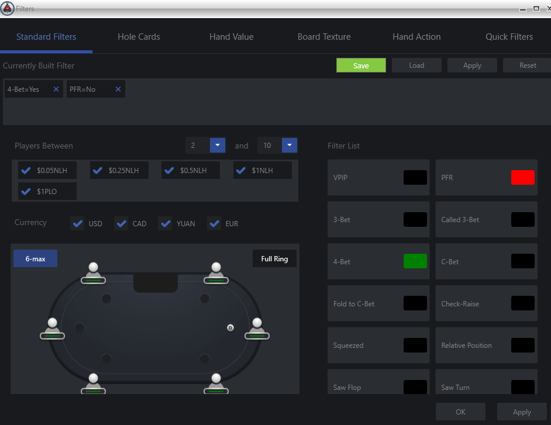
Task: Select the lower-left player seat
Action: click(93, 383)
